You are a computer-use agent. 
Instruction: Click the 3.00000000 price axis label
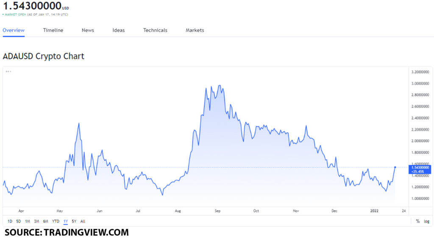420,83
